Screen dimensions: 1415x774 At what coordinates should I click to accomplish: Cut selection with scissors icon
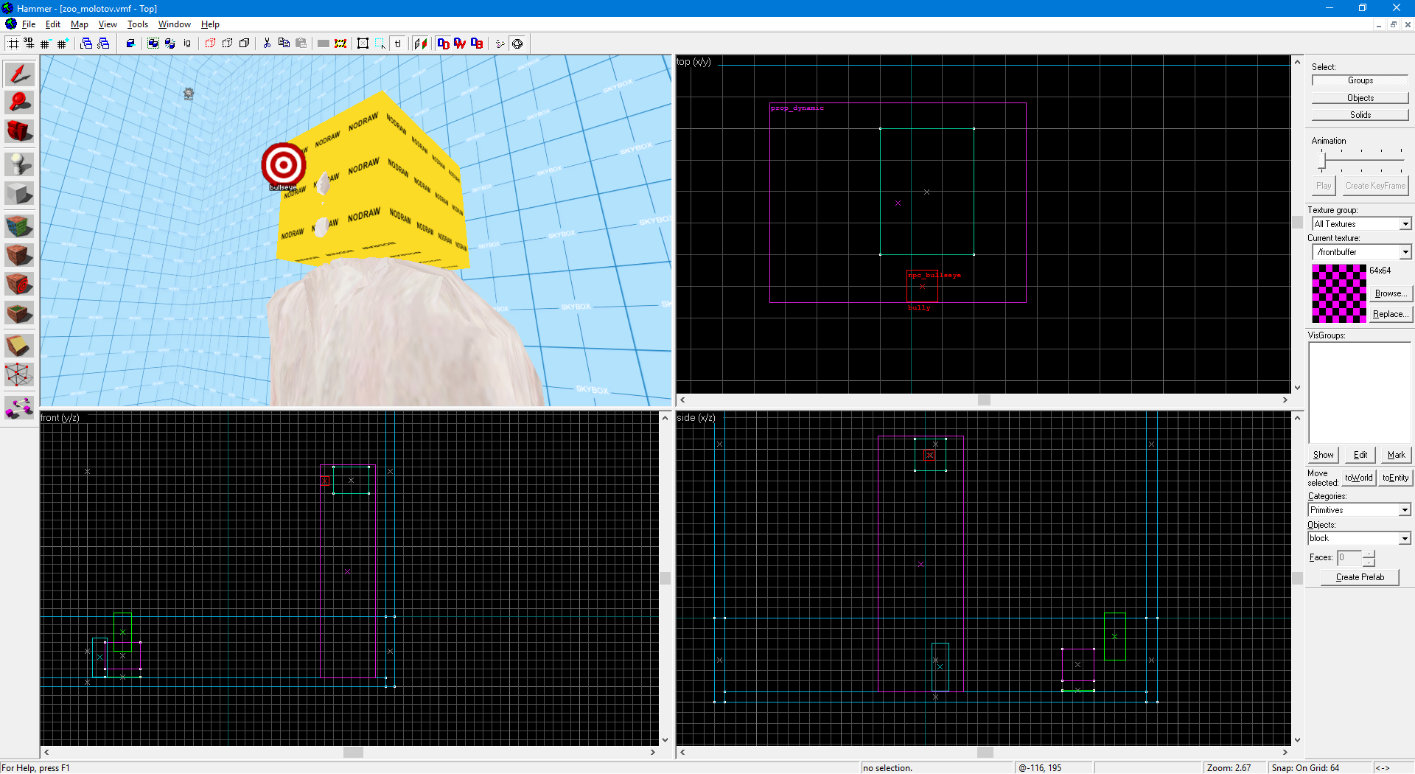click(267, 43)
